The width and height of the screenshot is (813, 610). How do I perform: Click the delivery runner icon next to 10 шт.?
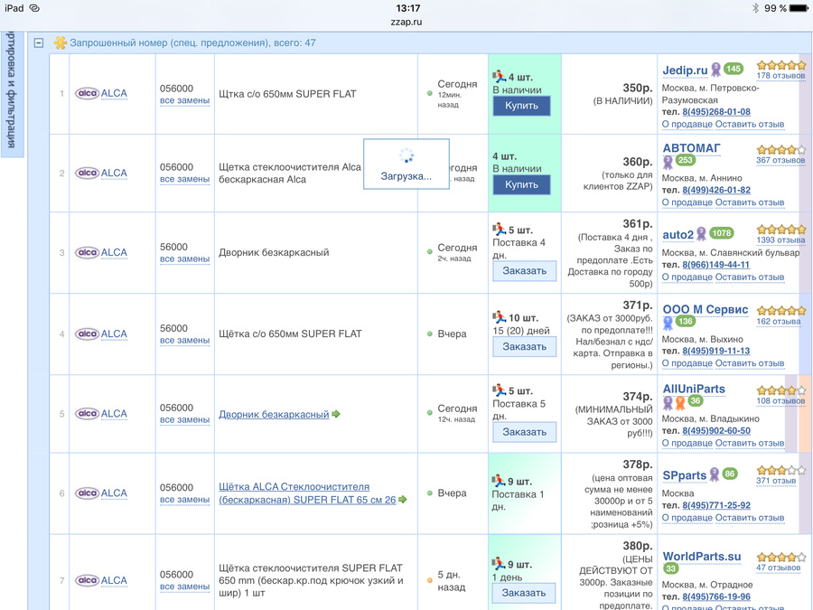pyautogui.click(x=500, y=317)
